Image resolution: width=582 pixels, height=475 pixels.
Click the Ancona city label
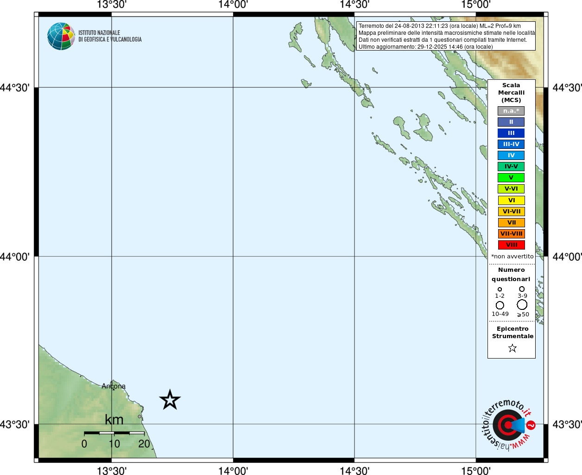click(x=114, y=386)
